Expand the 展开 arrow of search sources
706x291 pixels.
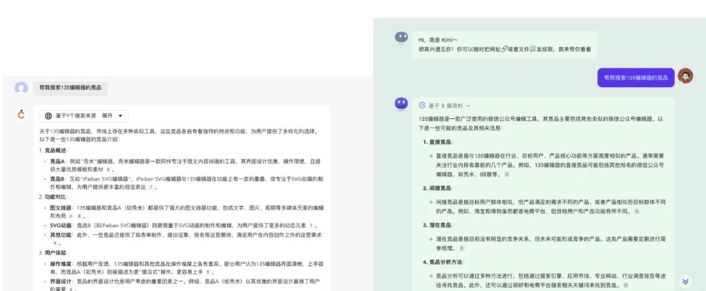point(120,116)
